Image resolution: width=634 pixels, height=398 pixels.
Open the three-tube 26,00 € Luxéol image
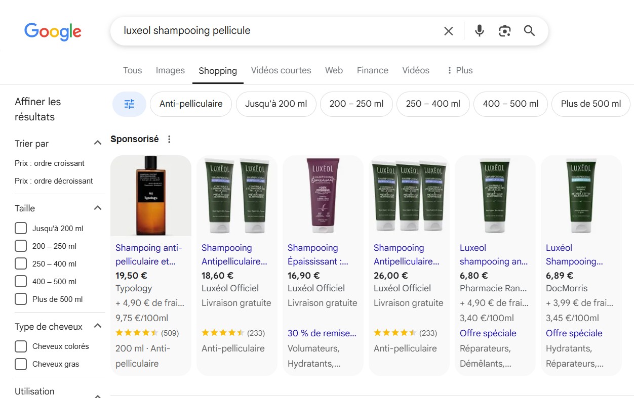(409, 196)
